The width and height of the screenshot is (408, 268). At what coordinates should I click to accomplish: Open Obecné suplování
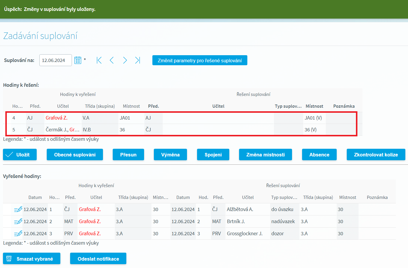point(75,155)
